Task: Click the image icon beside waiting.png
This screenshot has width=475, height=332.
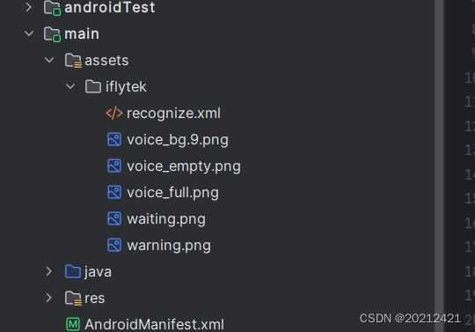Action: 114,219
